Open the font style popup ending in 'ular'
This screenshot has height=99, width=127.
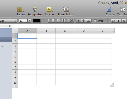pyautogui.click(x=8, y=21)
